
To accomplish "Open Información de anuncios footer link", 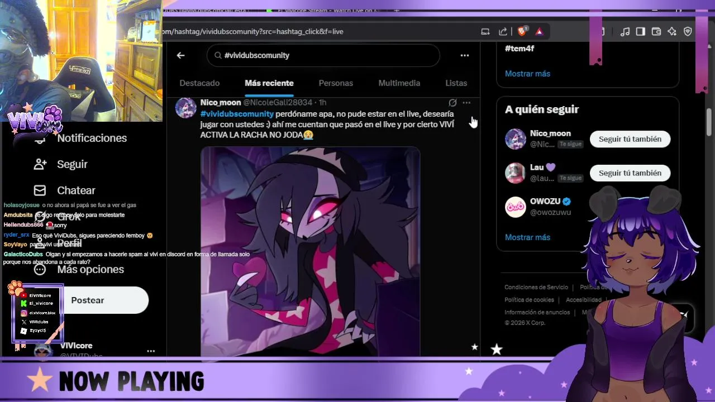I will (x=537, y=312).
